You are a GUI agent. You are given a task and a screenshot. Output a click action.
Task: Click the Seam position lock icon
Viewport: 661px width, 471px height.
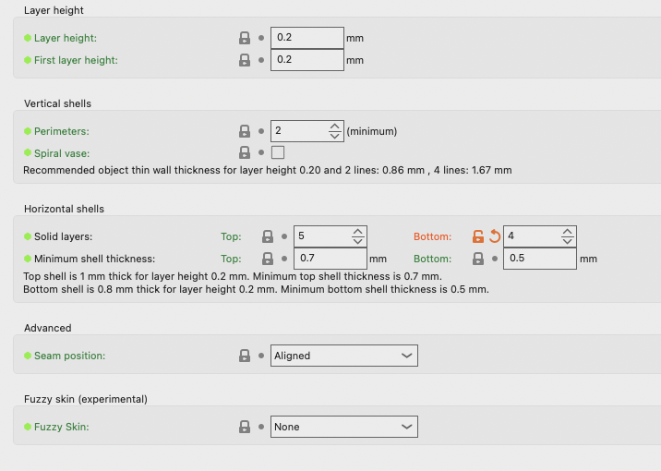245,356
